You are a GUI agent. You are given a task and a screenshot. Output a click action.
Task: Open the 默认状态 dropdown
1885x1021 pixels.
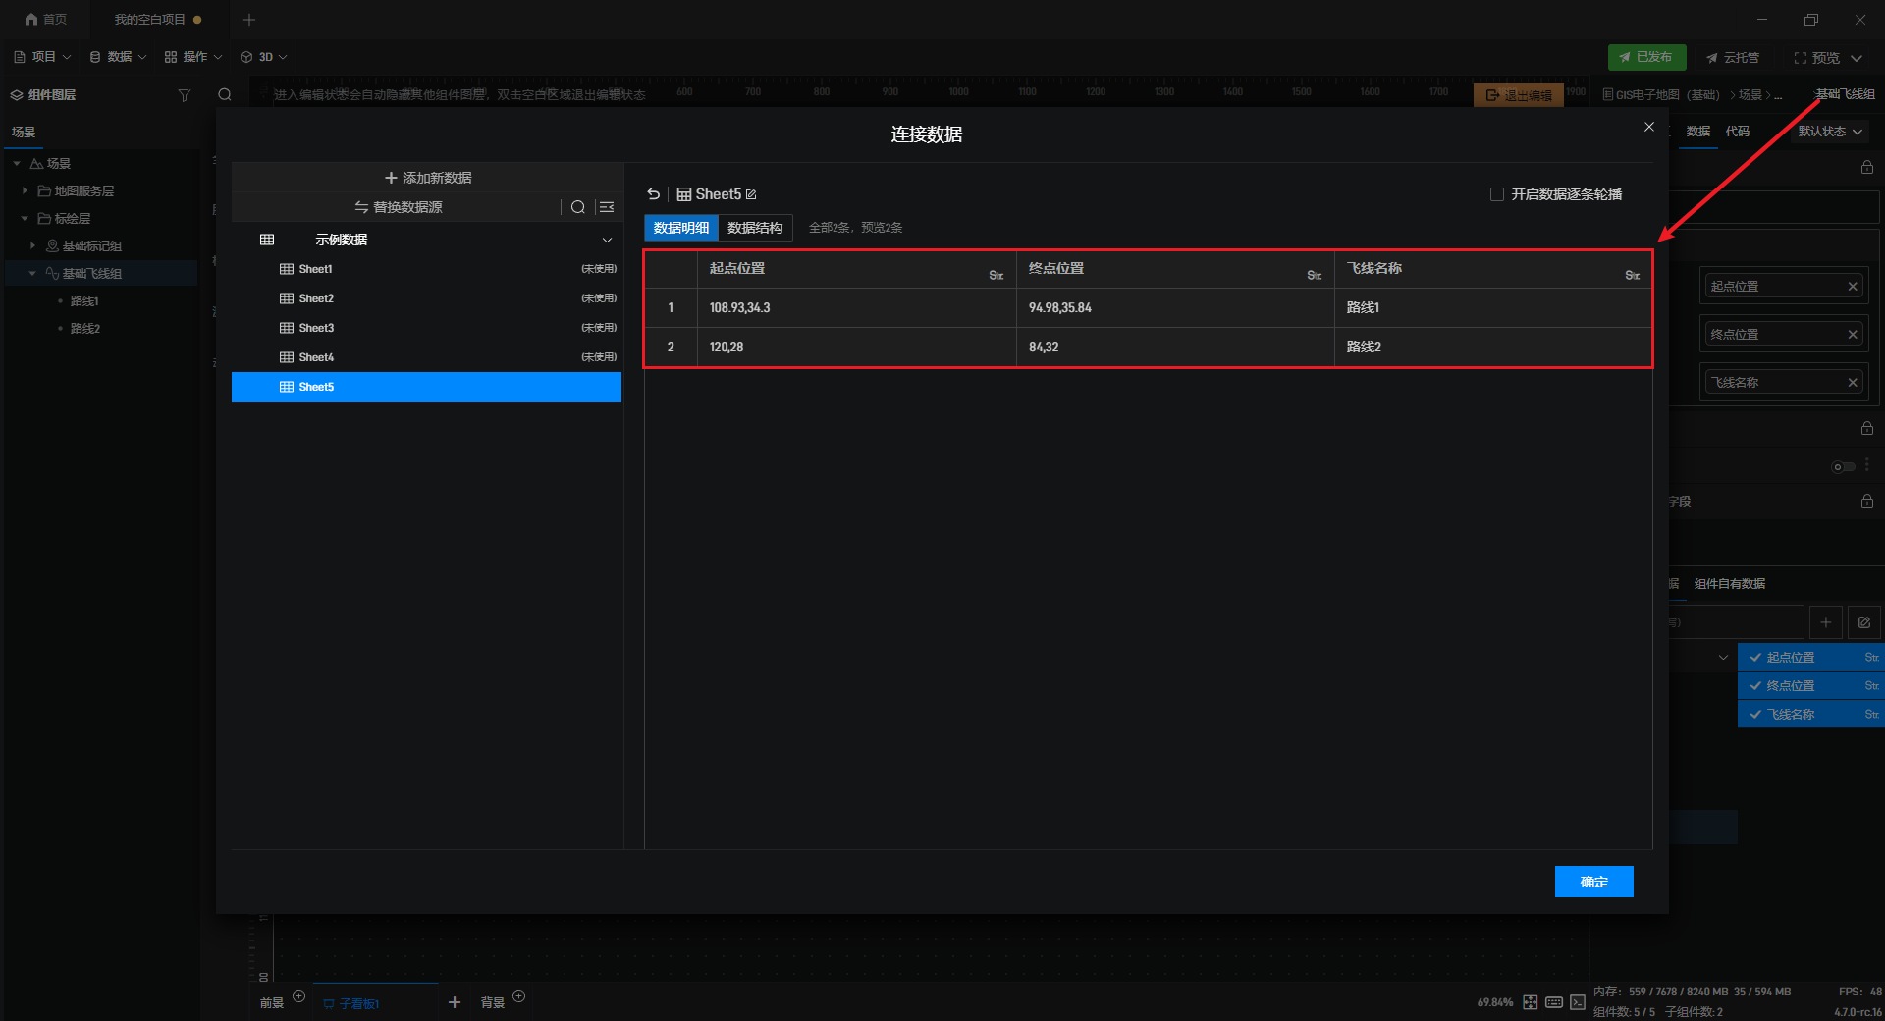tap(1830, 132)
